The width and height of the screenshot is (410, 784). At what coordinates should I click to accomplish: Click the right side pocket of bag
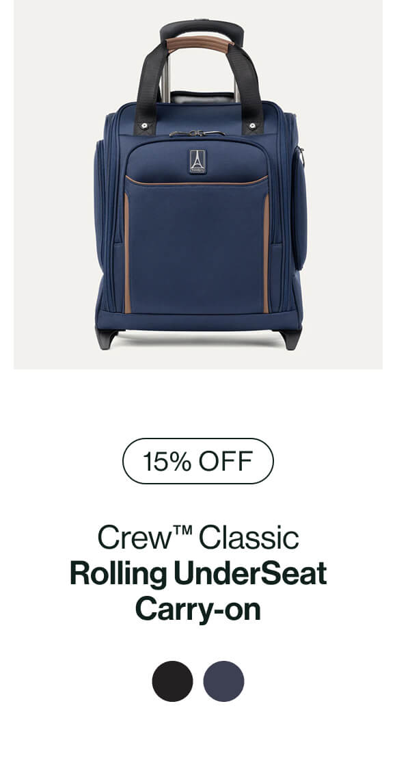pos(298,208)
